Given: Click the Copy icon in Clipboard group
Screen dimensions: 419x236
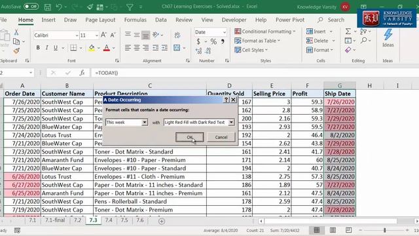Looking at the screenshot, I should click(16, 41).
